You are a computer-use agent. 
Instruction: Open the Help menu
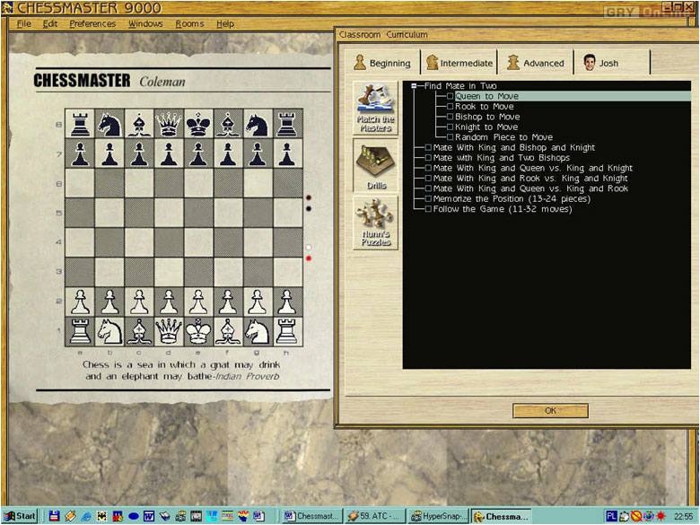[x=225, y=23]
